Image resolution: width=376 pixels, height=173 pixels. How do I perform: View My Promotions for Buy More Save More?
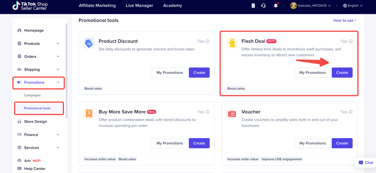(x=169, y=143)
